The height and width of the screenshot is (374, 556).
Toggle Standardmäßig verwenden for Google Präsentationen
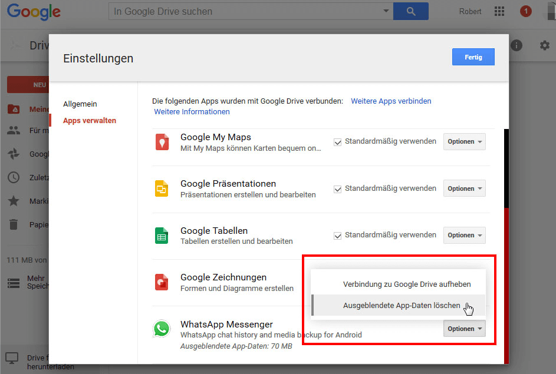338,189
